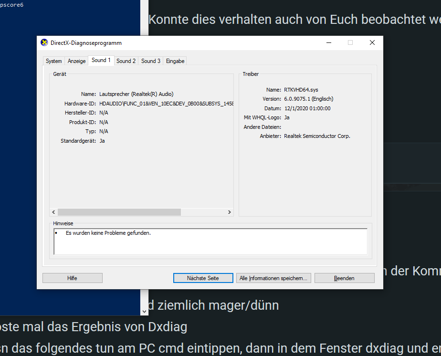The width and height of the screenshot is (441, 356).
Task: Show the Sound 3 tab
Action: point(151,61)
